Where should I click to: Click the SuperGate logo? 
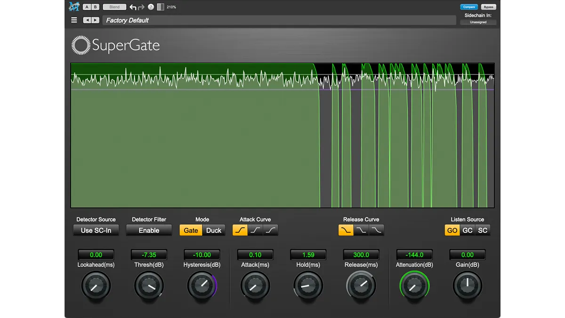click(x=116, y=45)
